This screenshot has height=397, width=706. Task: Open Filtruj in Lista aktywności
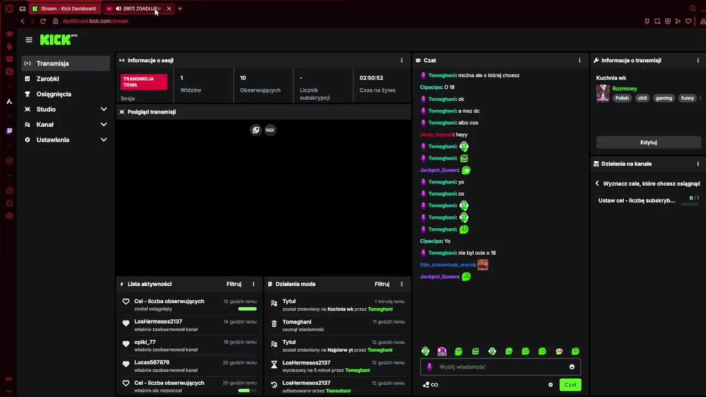pos(234,284)
